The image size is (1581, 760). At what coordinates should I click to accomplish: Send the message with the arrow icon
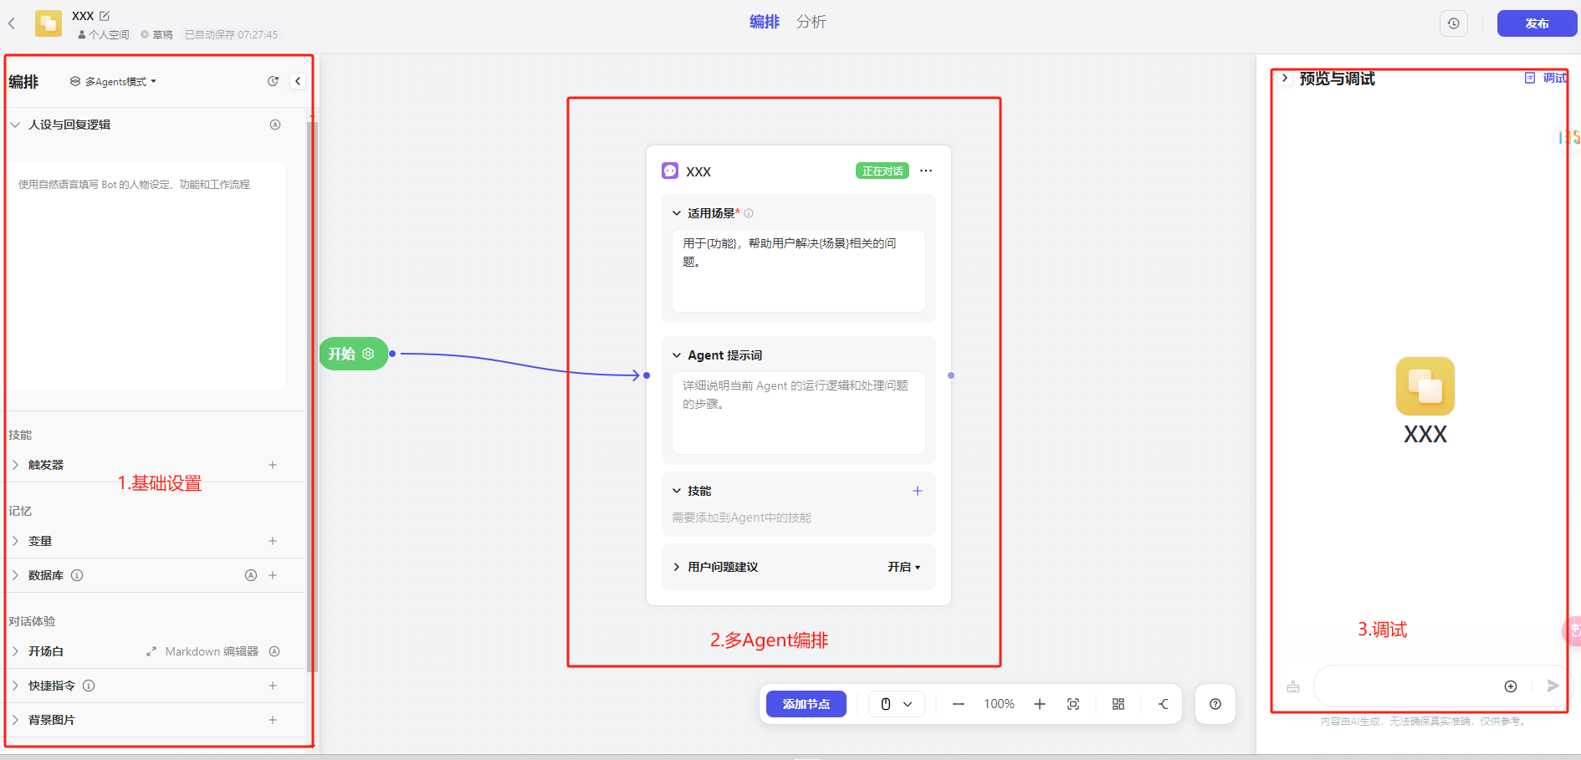(x=1553, y=686)
